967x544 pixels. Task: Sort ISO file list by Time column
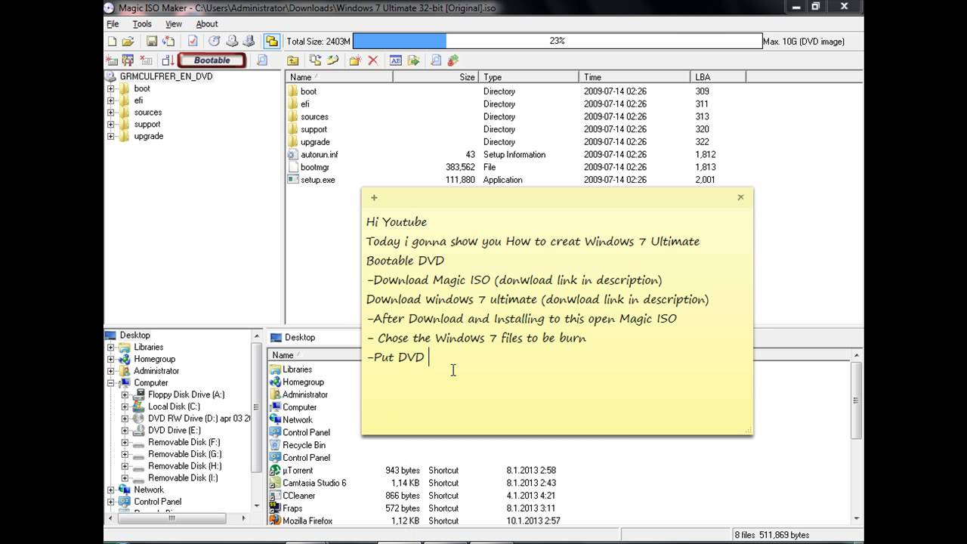tap(635, 77)
